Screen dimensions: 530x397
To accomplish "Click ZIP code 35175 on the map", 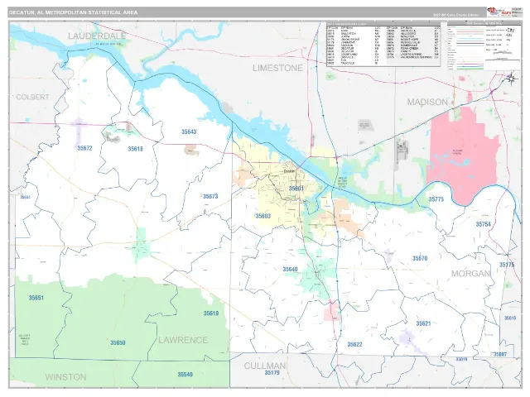I will 507,265.
